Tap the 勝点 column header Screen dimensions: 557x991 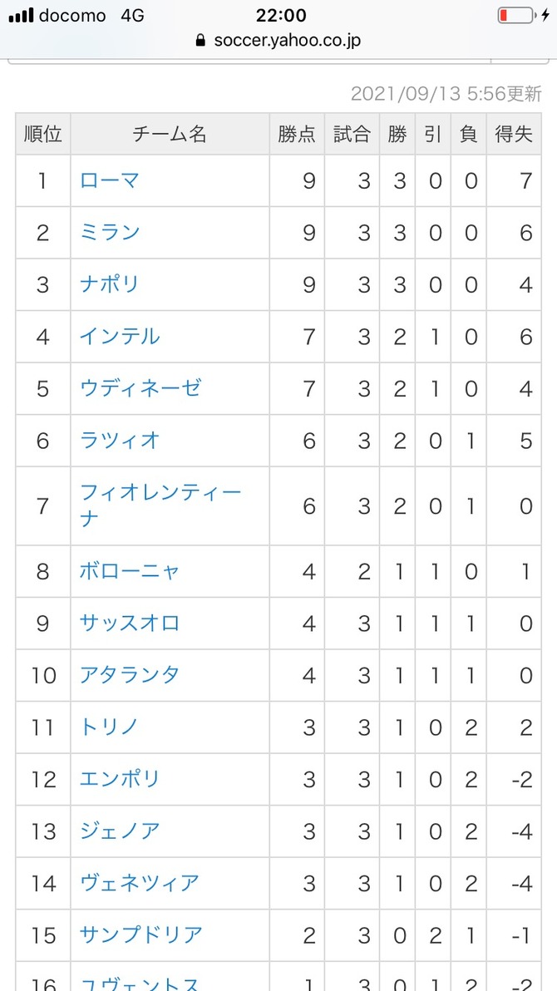[297, 133]
